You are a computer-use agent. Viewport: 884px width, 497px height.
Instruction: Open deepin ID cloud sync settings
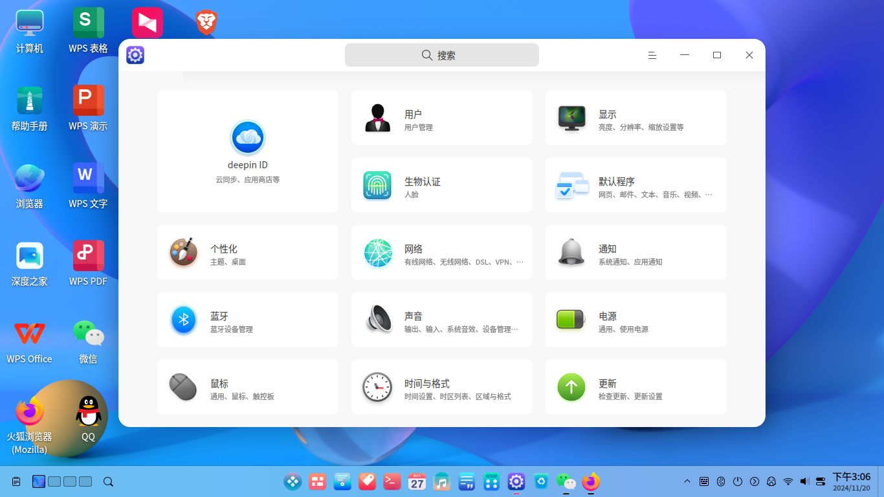247,151
